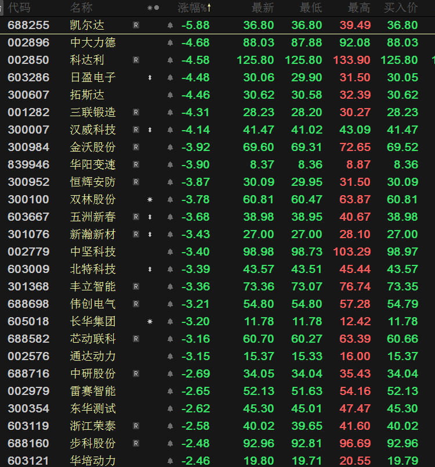
Task: Click the bell icon on 中坚科技 row
Action: (x=170, y=252)
